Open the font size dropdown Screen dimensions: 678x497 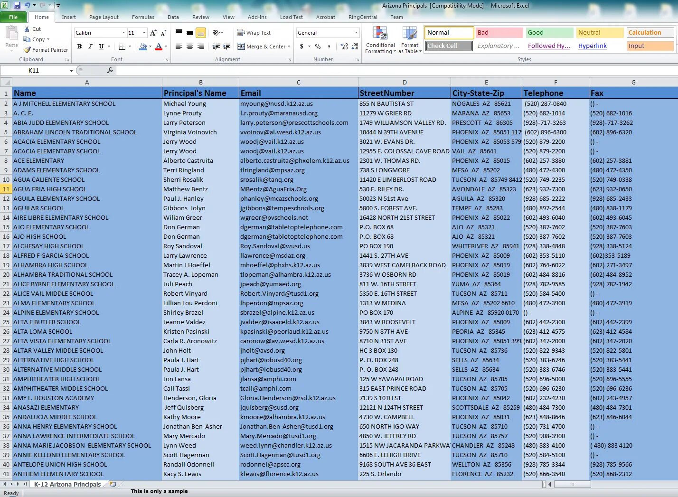click(x=144, y=33)
